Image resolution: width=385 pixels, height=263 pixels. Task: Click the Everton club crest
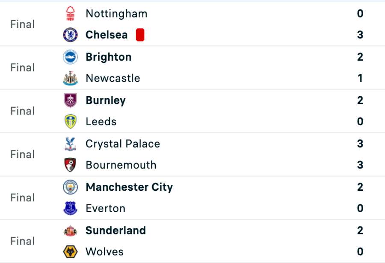point(70,209)
